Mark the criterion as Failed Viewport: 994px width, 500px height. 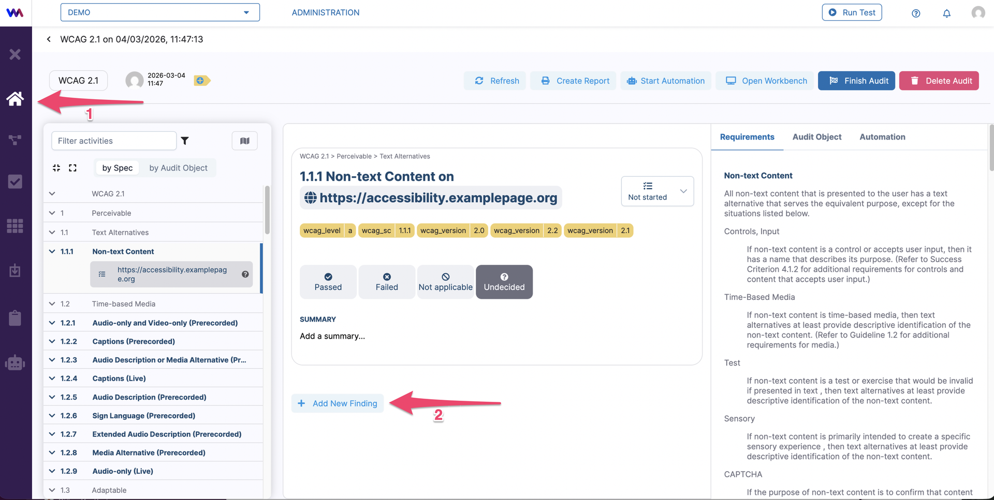point(387,282)
